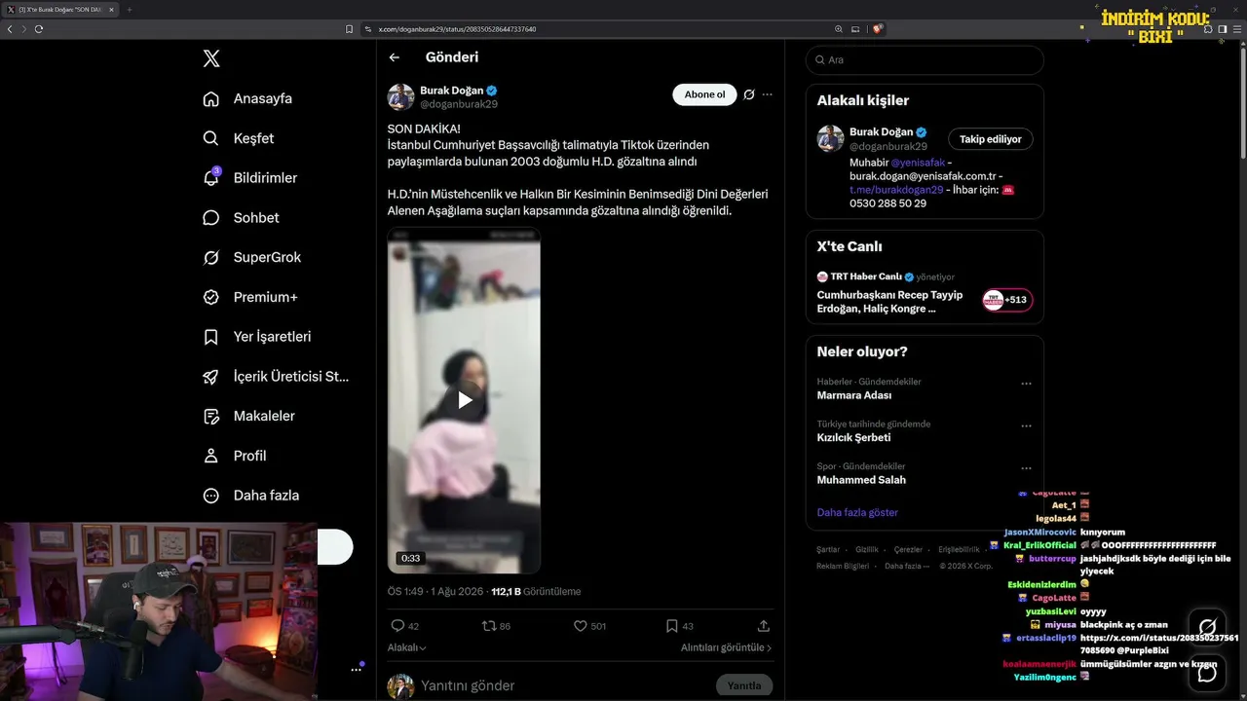Focus the Ara search box

click(925, 59)
